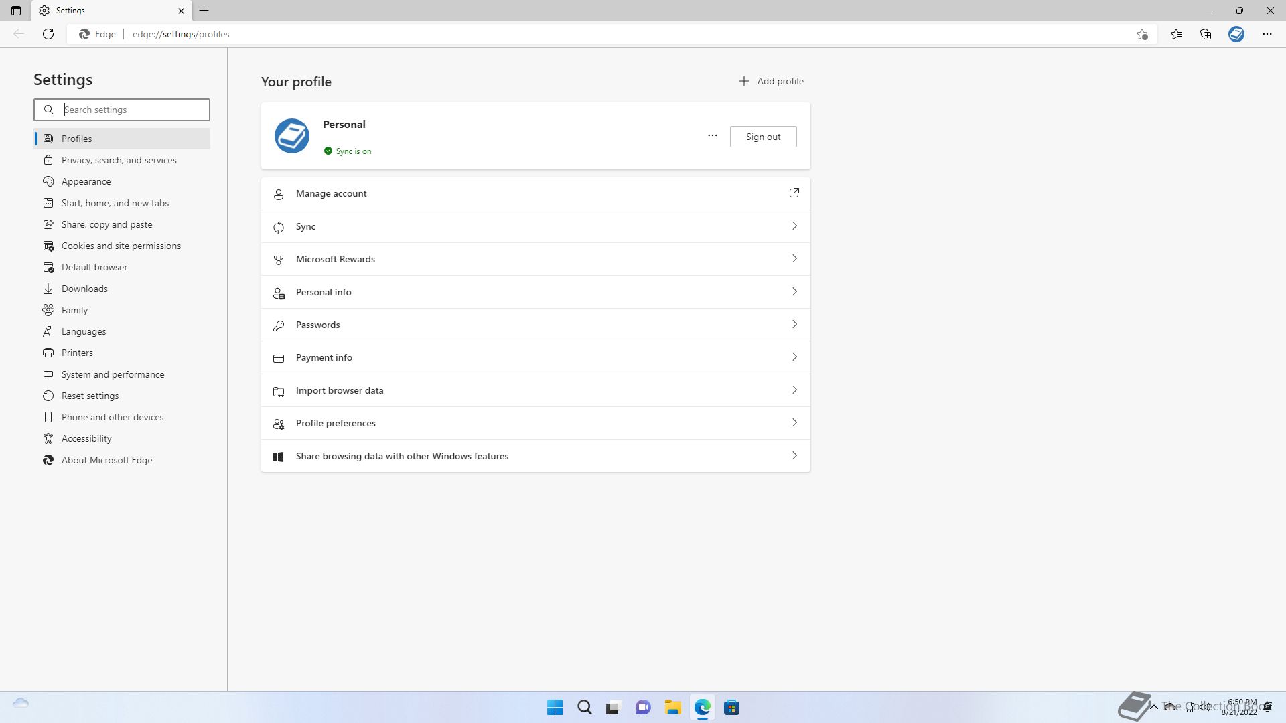Click the Sync is on status

[348, 151]
